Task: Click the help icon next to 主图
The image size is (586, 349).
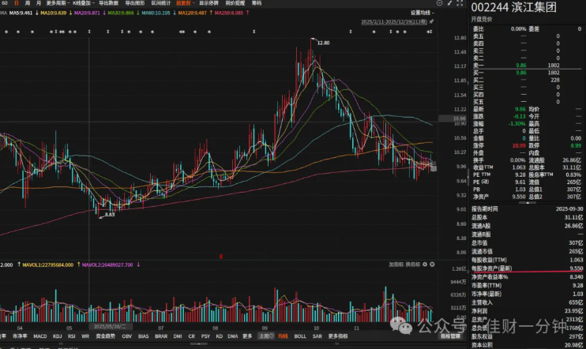Action: click(272, 336)
